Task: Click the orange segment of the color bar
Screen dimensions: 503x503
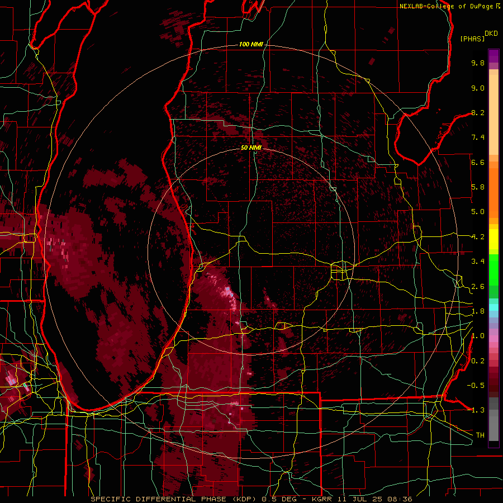Action: coord(493,192)
